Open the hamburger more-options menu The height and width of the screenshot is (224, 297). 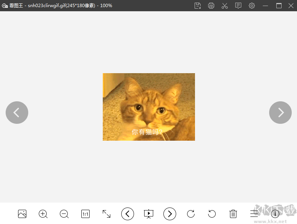click(x=254, y=214)
